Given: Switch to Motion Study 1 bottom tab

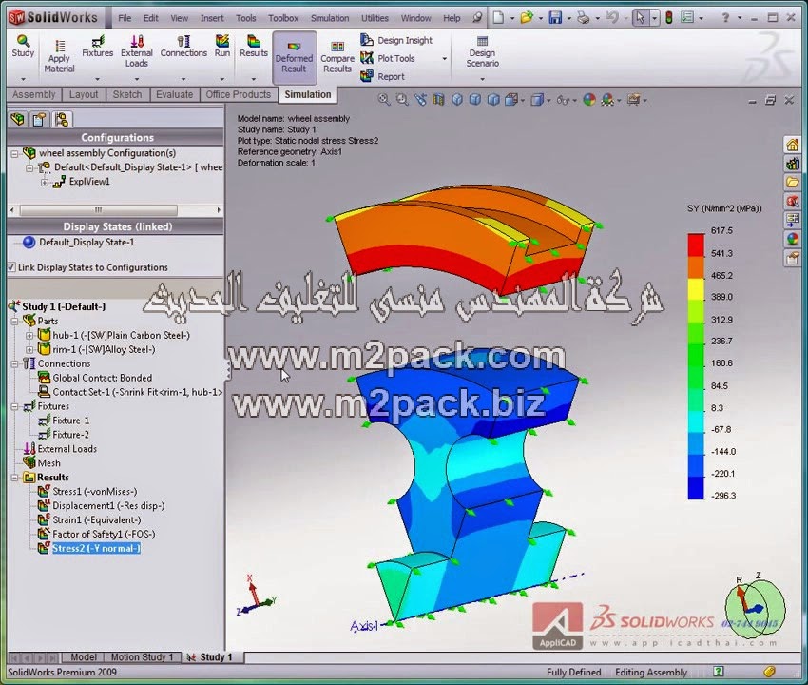Looking at the screenshot, I should (143, 657).
